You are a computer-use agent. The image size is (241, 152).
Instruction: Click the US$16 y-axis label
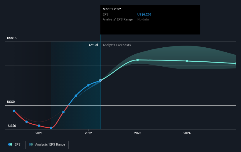tap(12, 38)
